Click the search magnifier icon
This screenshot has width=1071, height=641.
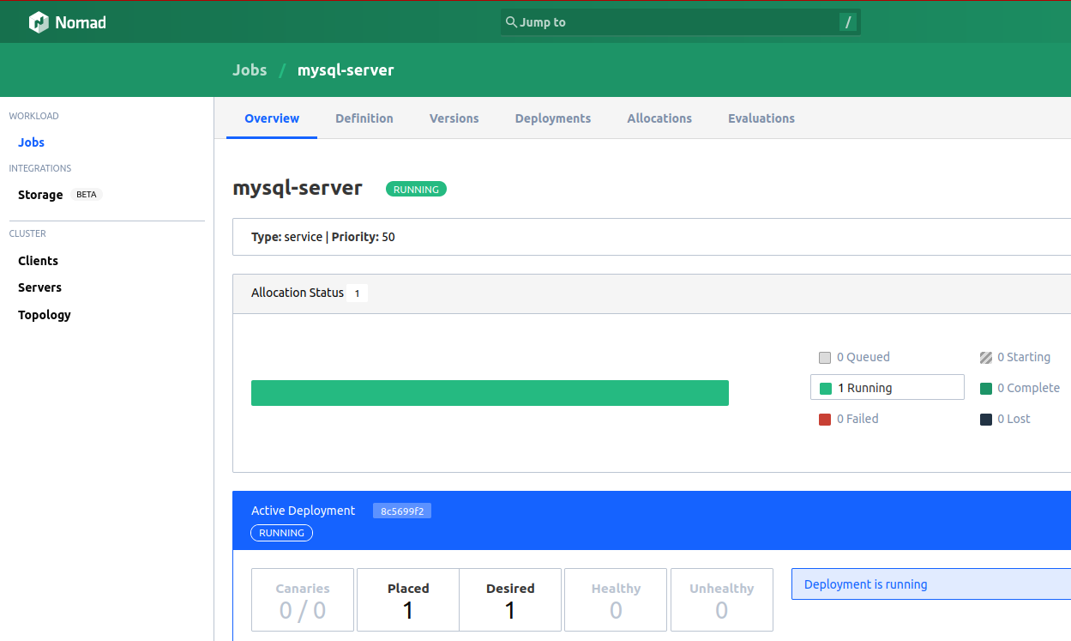point(511,22)
